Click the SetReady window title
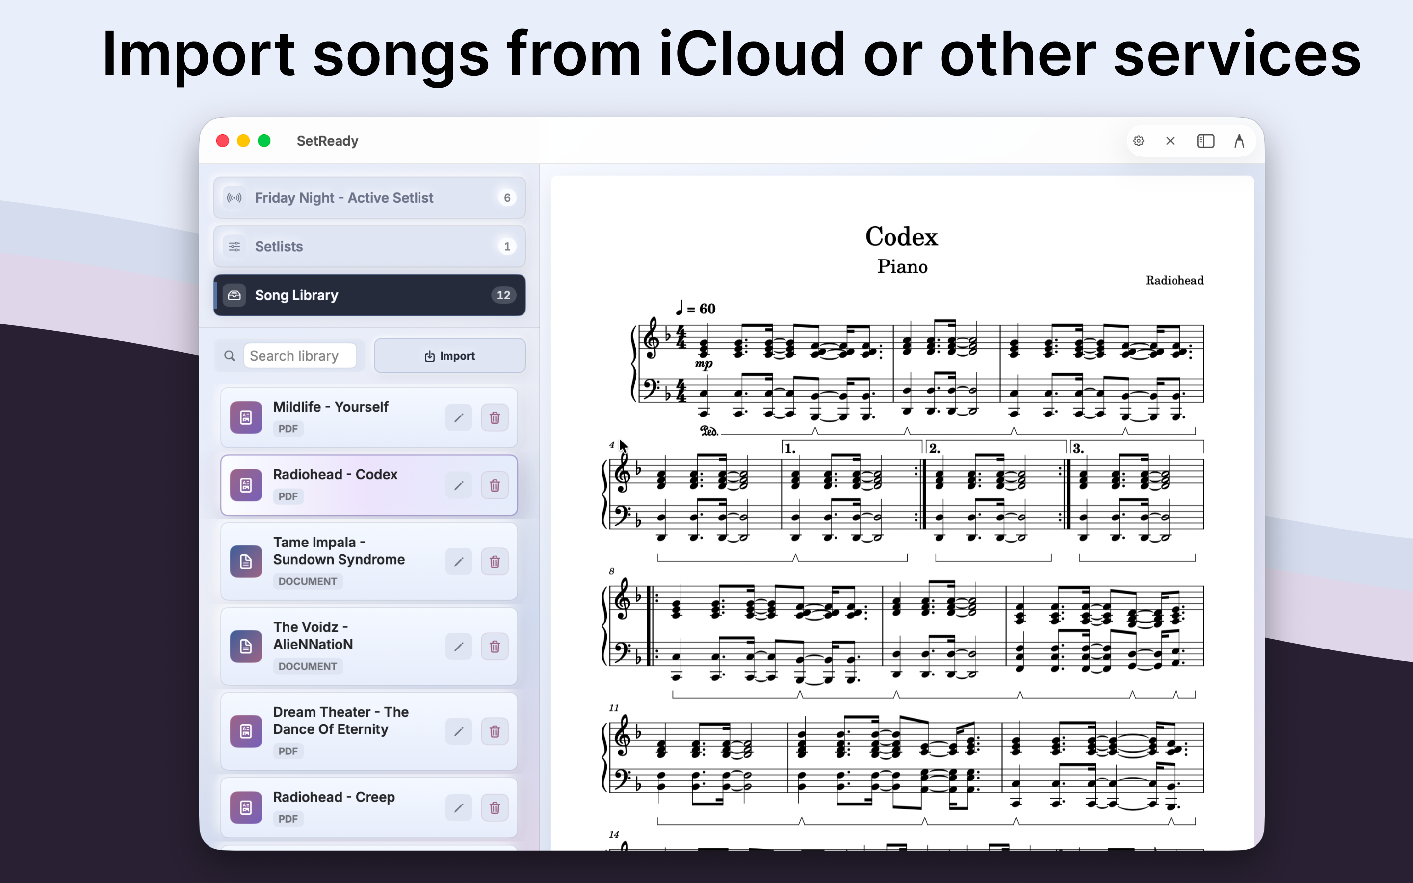This screenshot has height=883, width=1413. point(327,141)
